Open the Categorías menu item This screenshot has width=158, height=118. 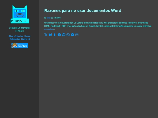click(x=15, y=39)
